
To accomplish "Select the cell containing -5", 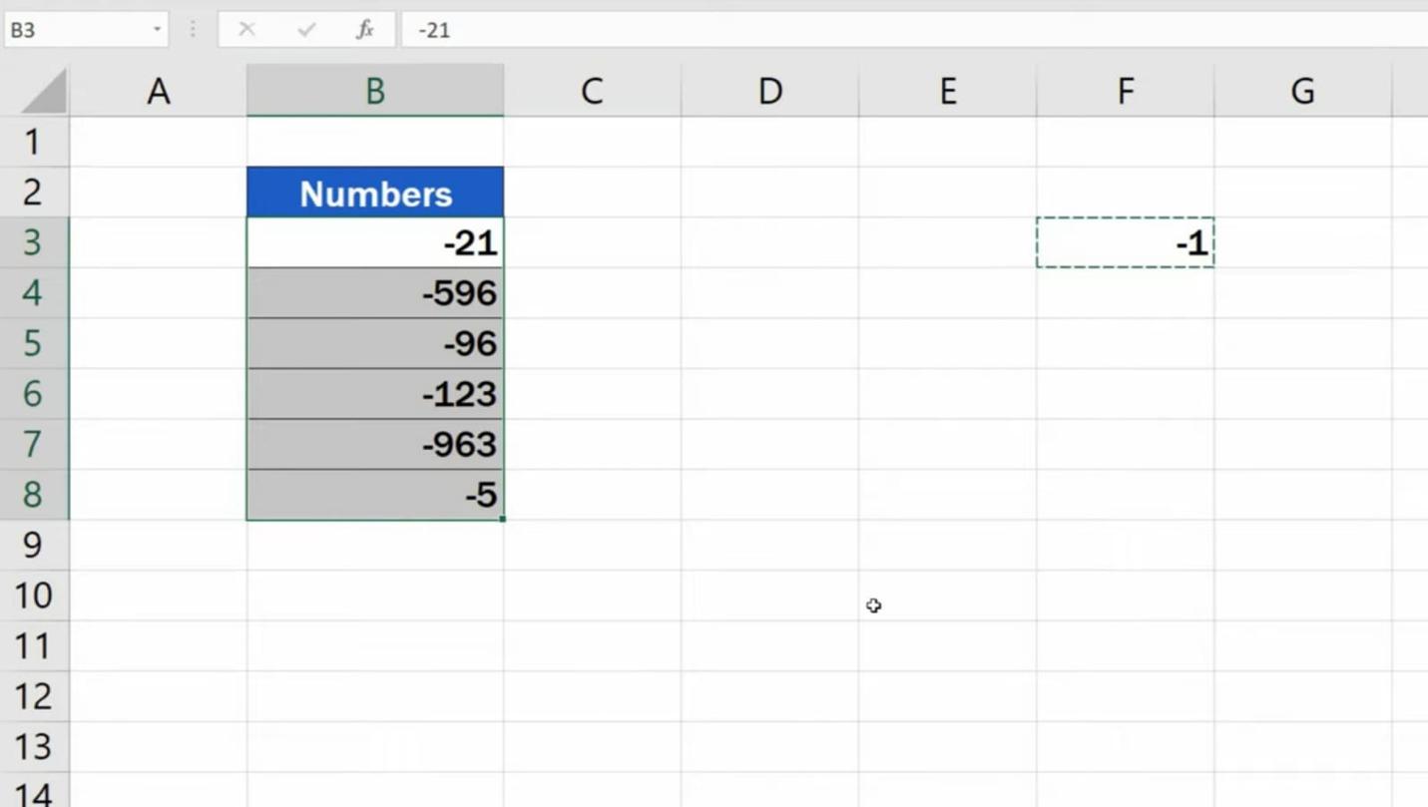I will pos(374,495).
